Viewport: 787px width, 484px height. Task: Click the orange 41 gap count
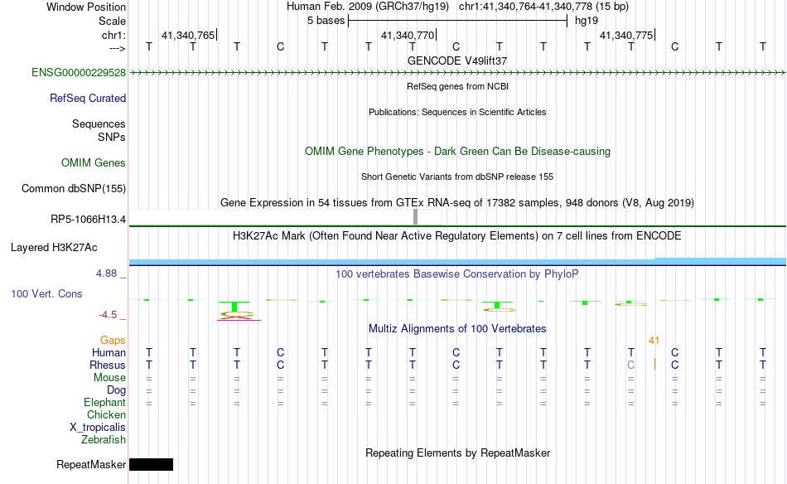pyautogui.click(x=654, y=341)
